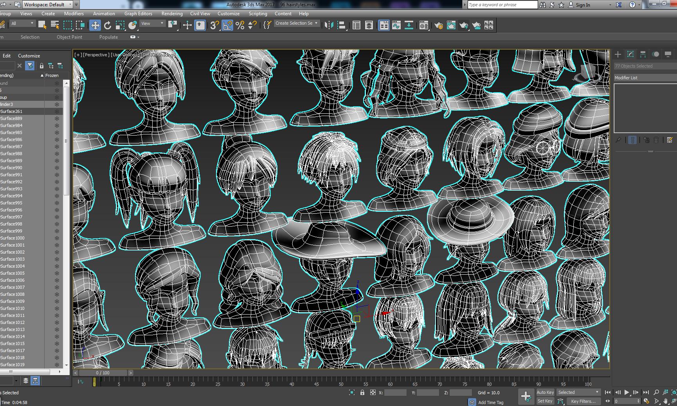Toggle Auto Key animation mode
The width and height of the screenshot is (677, 406).
(545, 392)
